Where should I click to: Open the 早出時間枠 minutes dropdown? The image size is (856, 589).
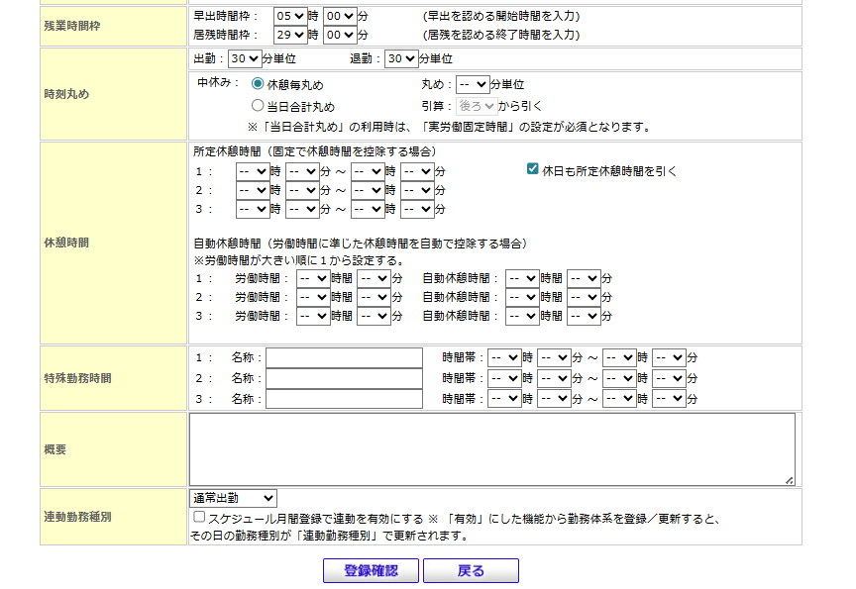tap(339, 16)
